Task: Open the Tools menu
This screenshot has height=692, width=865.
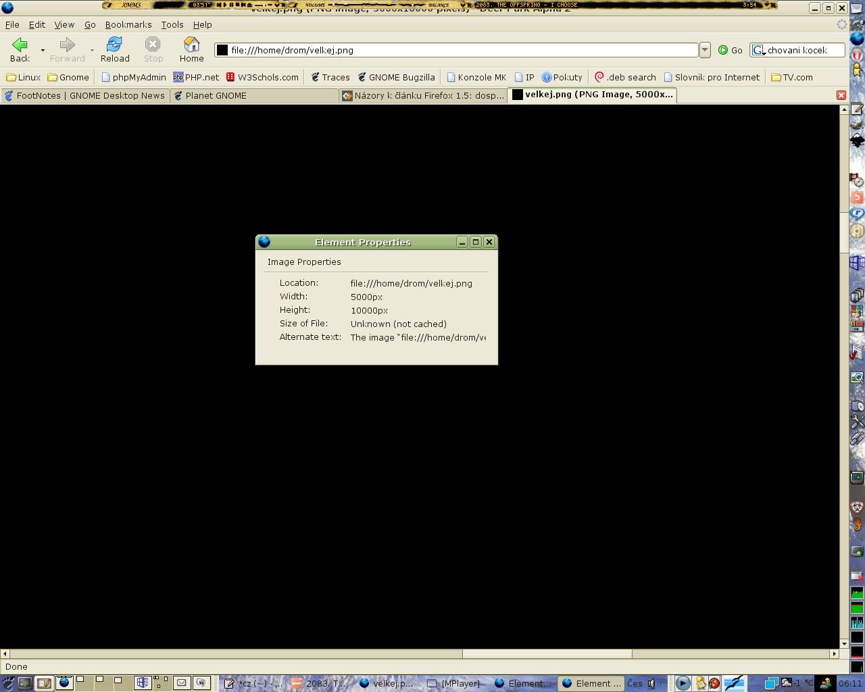Action: (x=172, y=24)
